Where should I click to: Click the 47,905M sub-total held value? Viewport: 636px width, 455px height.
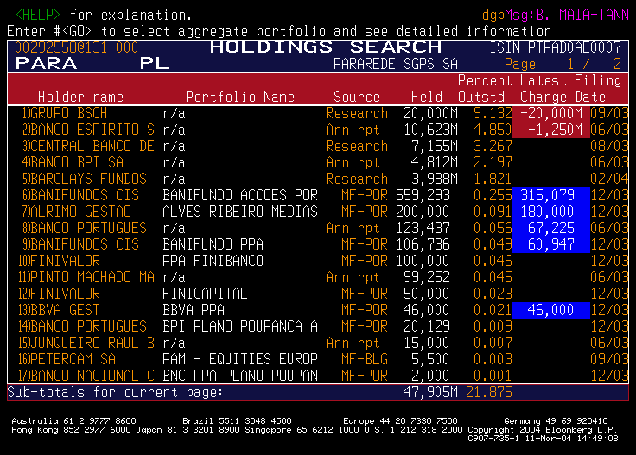pyautogui.click(x=430, y=392)
